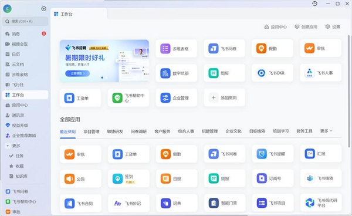
Task: Open the 飞书妙记 app
Action: pos(128,204)
